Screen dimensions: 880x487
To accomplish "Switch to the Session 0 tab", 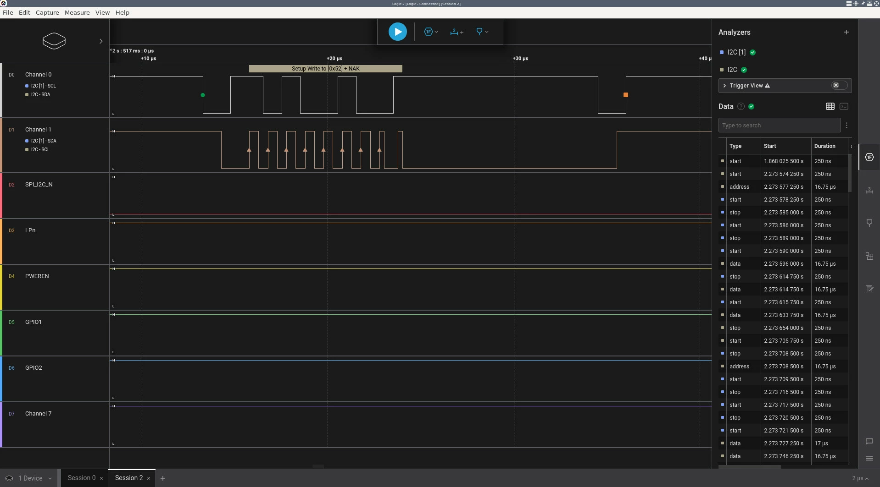I will click(x=82, y=478).
